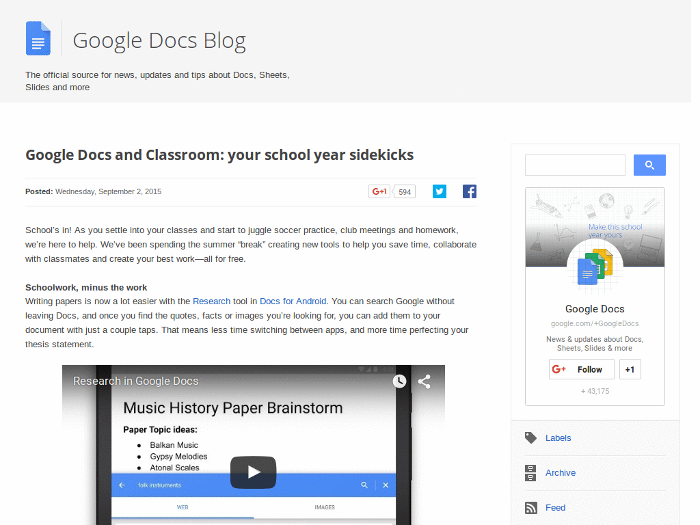Click the blog tagline about official source for news
Image resolution: width=700 pixels, height=525 pixels.
coord(158,81)
